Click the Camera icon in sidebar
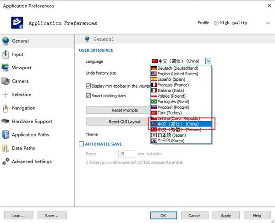 coord(5,81)
